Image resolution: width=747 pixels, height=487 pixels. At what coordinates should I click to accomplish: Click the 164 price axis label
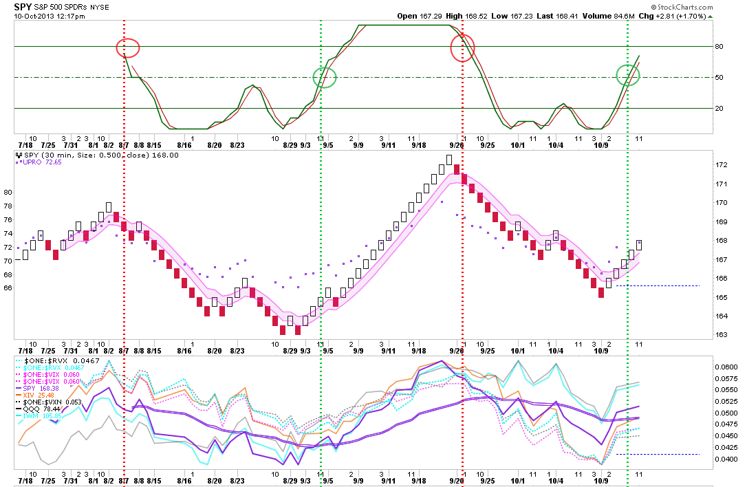tap(722, 316)
